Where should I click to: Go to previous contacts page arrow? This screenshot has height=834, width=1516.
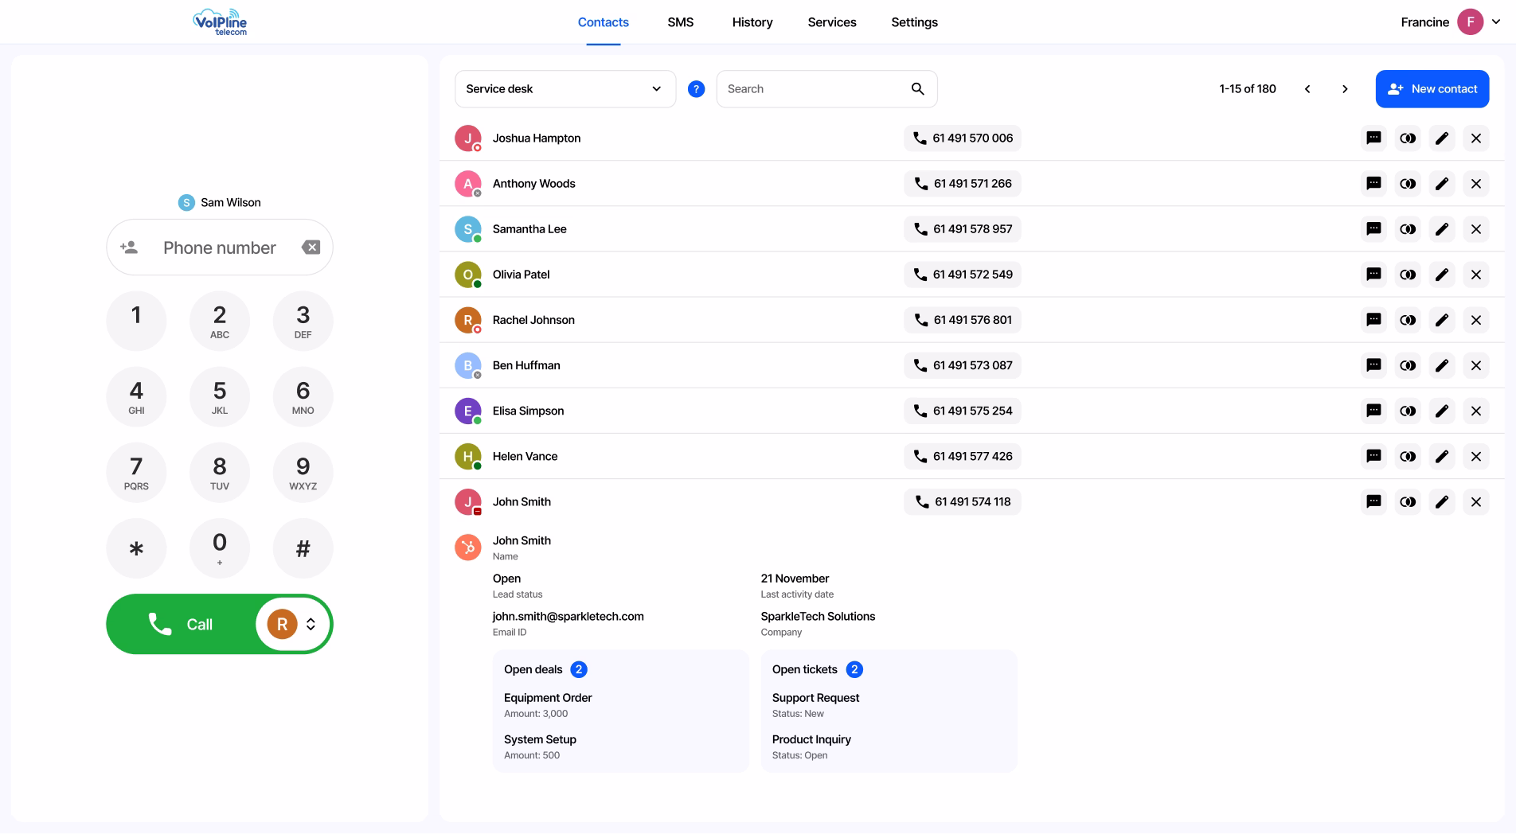1307,89
